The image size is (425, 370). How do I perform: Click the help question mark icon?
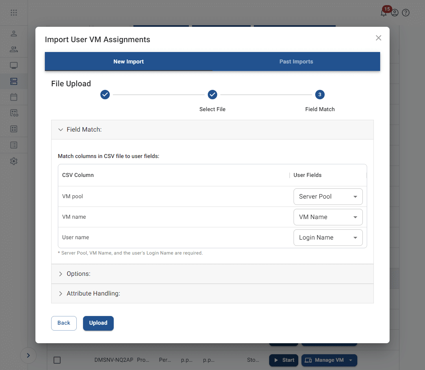click(x=406, y=13)
